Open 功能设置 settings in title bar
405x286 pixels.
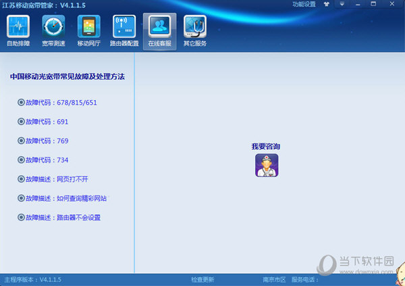tap(304, 4)
